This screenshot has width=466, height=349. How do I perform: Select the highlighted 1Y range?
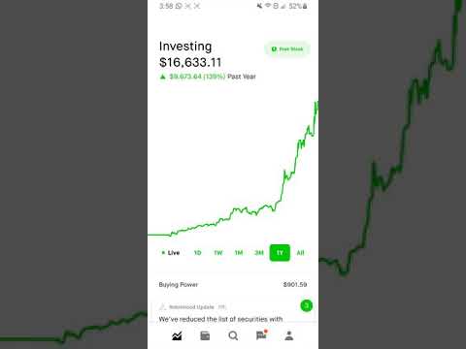pos(280,253)
